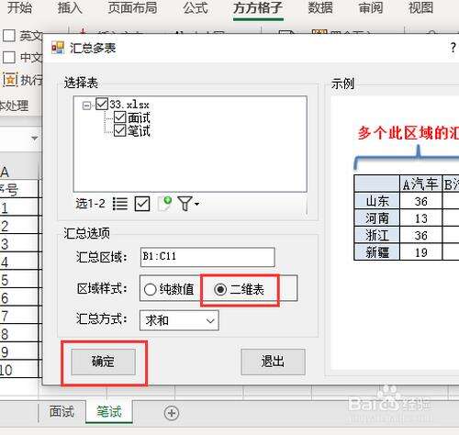Collapse the 33.xlsx tree node
Screen dimensions: 459x435
[87, 106]
